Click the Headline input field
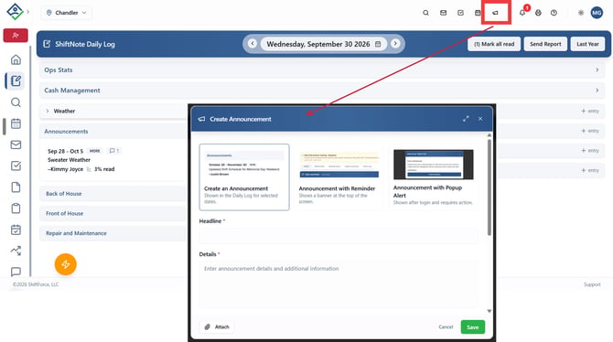Image resolution: width=613 pixels, height=342 pixels. (x=339, y=236)
